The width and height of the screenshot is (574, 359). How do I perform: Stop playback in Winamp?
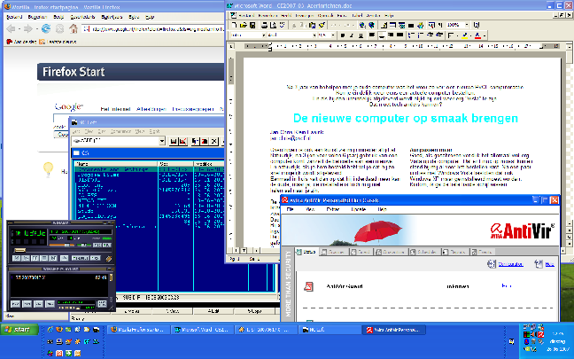43,258
